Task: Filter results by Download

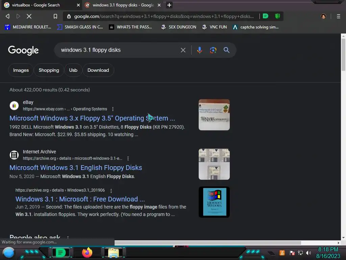Action: (x=98, y=70)
